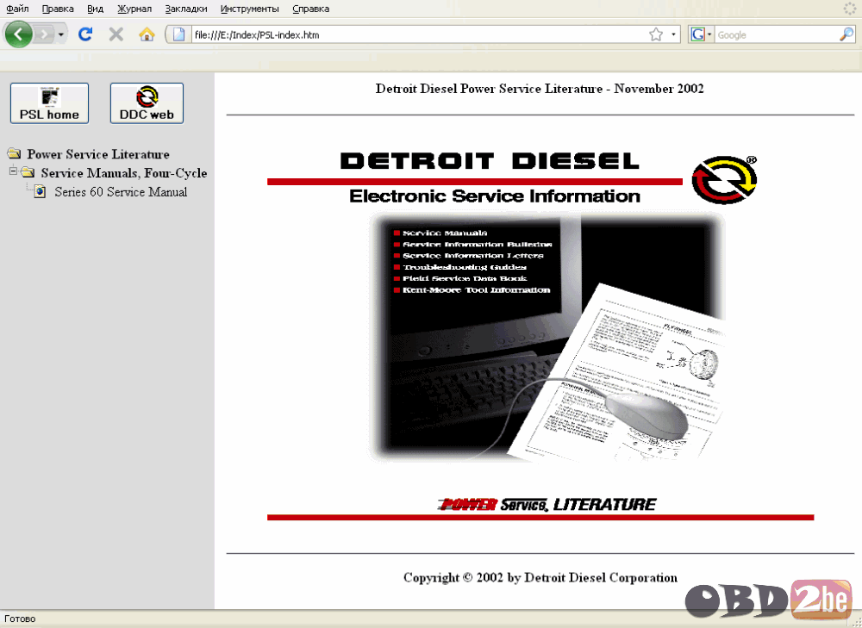
Task: Collapse the Service Manuals, Four-Cycle node
Action: pyautogui.click(x=13, y=172)
